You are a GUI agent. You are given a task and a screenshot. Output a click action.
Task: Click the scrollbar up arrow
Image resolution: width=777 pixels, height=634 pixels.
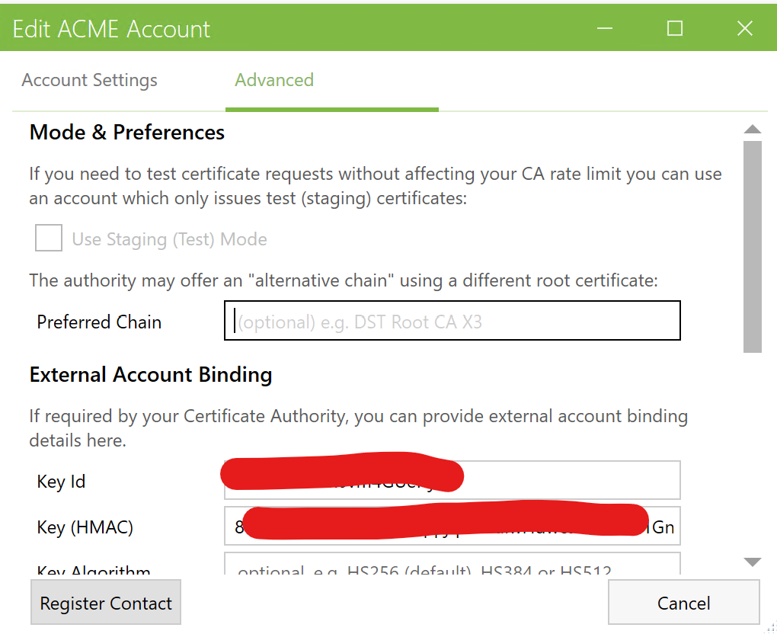[752, 129]
